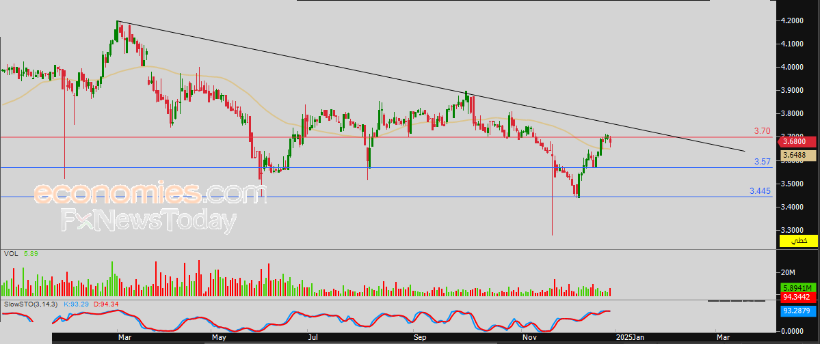Click the red 3.70 resistance level label

coord(762,131)
